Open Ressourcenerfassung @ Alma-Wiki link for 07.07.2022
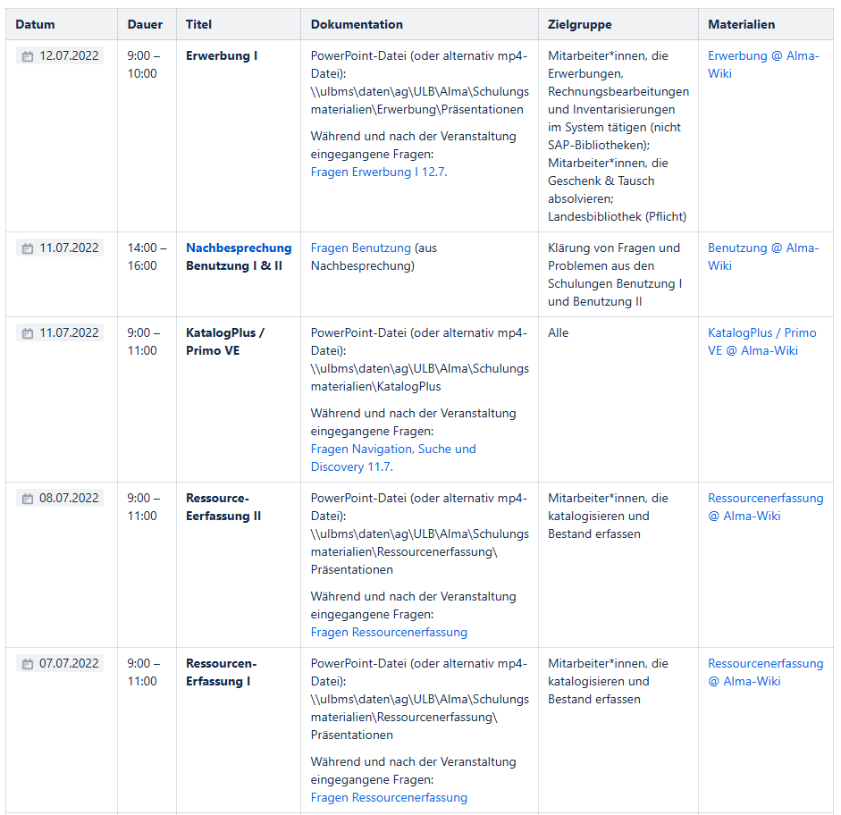The height and width of the screenshot is (815, 841). [765, 663]
